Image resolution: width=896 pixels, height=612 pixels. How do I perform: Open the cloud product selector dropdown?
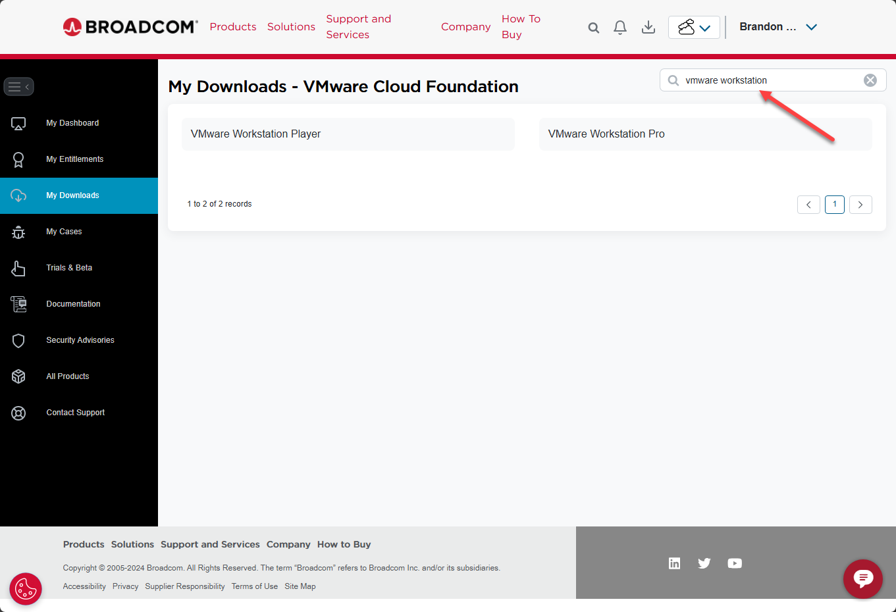coord(694,27)
